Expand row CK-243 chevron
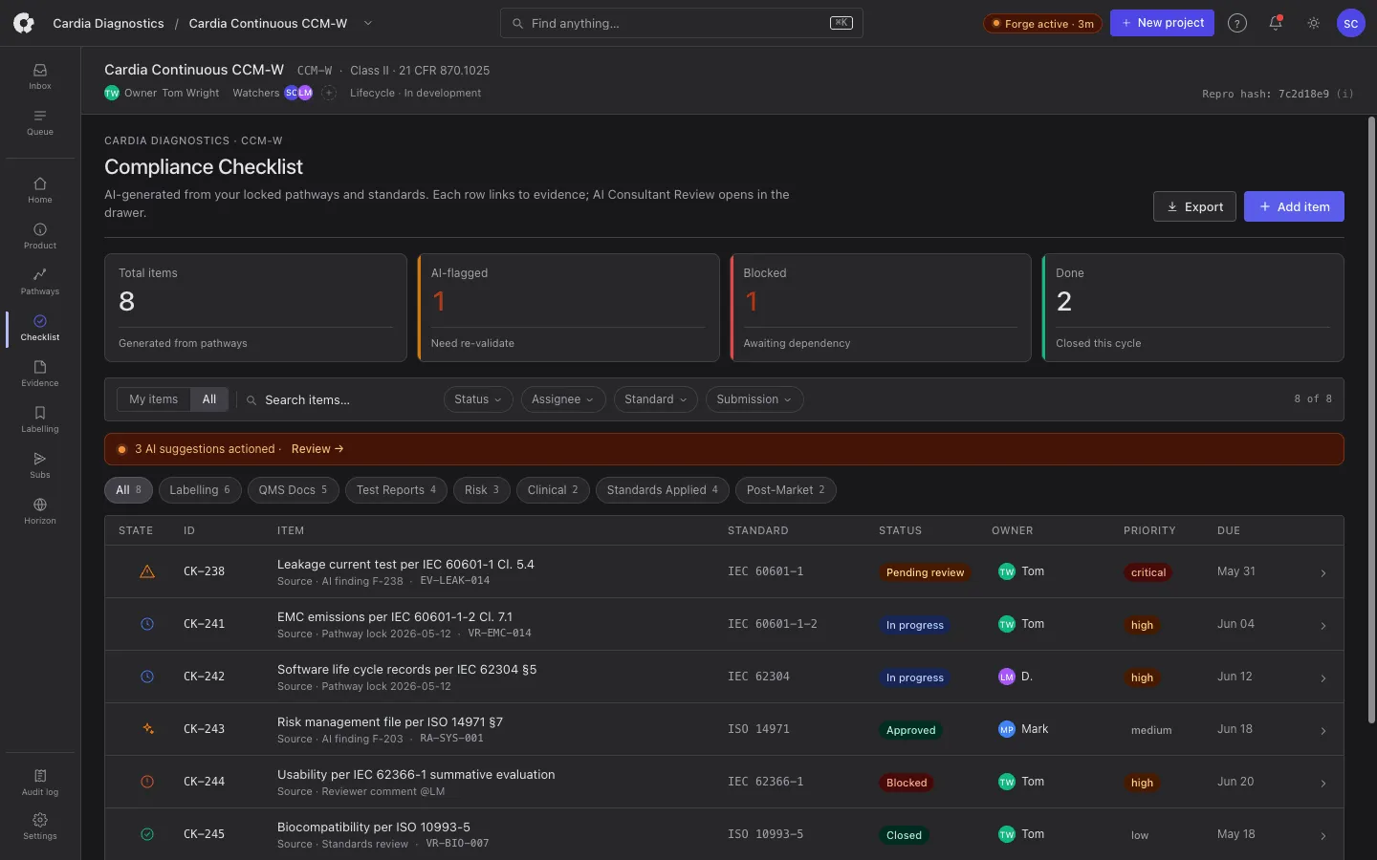1377x860 pixels. click(x=1323, y=731)
